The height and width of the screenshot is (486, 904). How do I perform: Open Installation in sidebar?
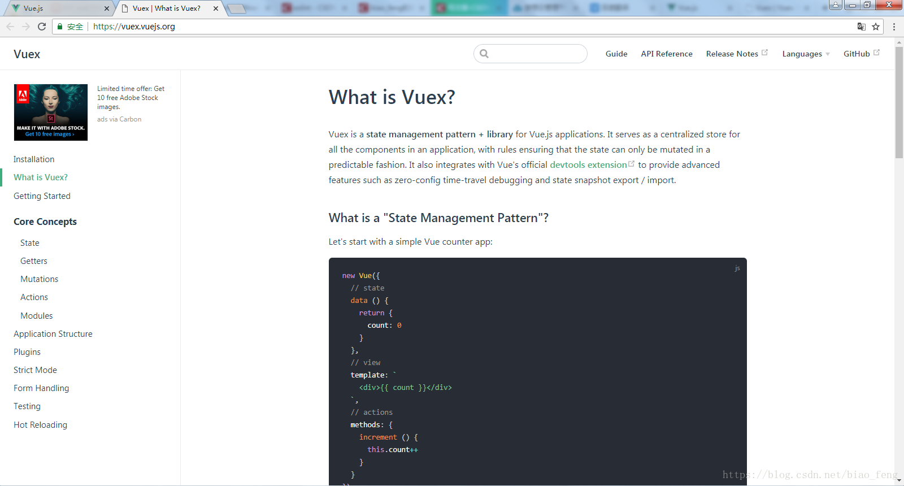click(34, 159)
